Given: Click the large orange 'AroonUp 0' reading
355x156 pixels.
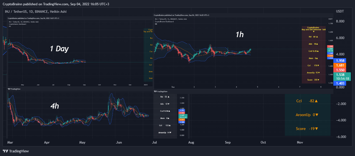Looking at the screenshot, I should click(x=307, y=115).
